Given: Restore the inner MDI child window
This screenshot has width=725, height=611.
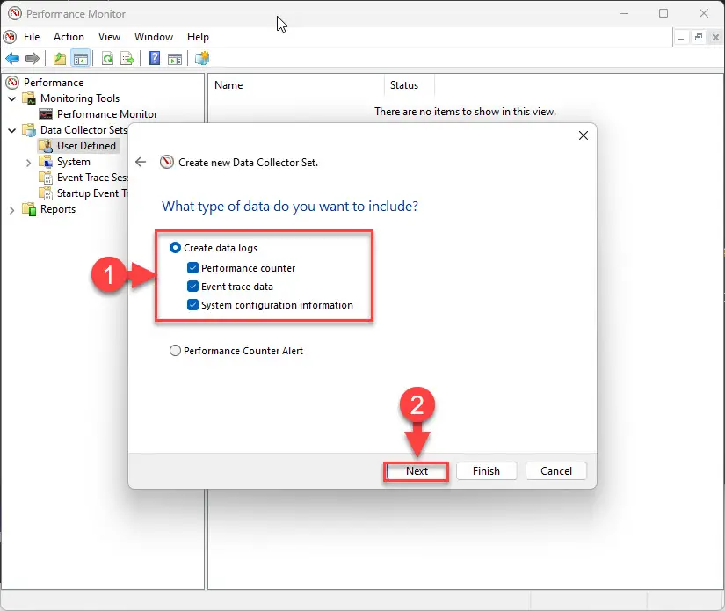Looking at the screenshot, I should (x=699, y=38).
